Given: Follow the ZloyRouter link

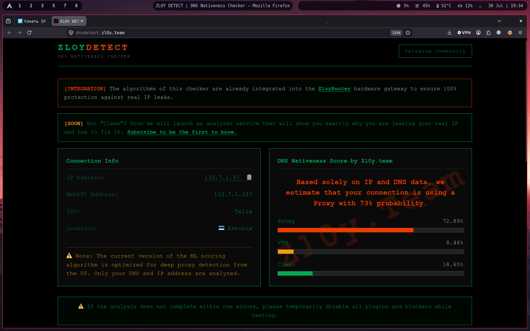Looking at the screenshot, I should (x=334, y=89).
